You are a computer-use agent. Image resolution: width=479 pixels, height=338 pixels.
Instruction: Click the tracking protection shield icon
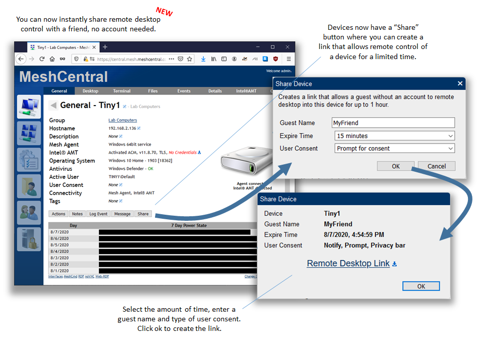(76, 59)
